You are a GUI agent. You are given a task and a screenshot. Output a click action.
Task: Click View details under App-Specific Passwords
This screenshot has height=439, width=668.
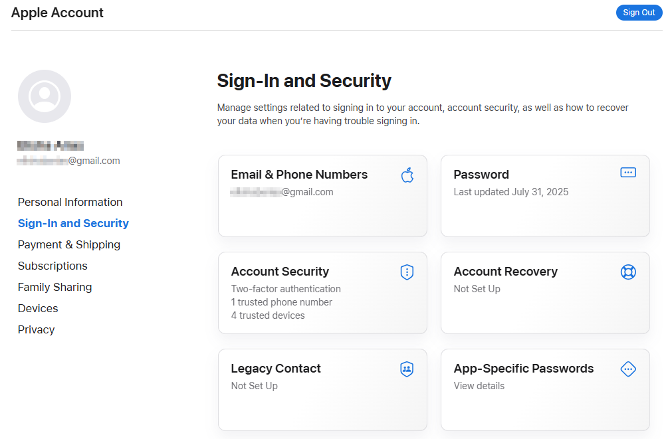point(479,386)
